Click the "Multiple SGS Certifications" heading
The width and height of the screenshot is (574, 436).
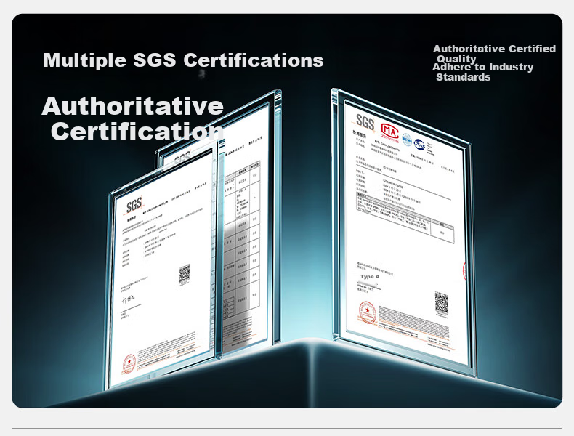183,60
